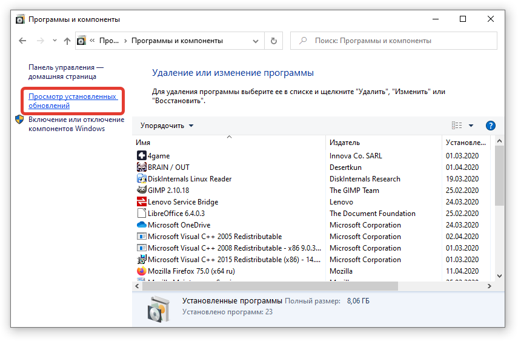The image size is (518, 341).
Task: Open the Упорядочить dropdown menu
Action: coord(167,126)
